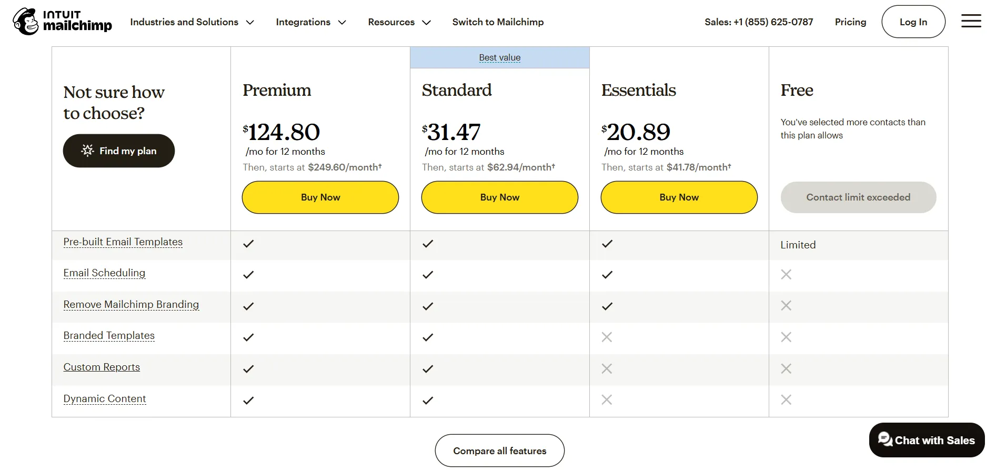The height and width of the screenshot is (470, 996).
Task: Expand the Integrations dropdown menu
Action: click(x=310, y=22)
